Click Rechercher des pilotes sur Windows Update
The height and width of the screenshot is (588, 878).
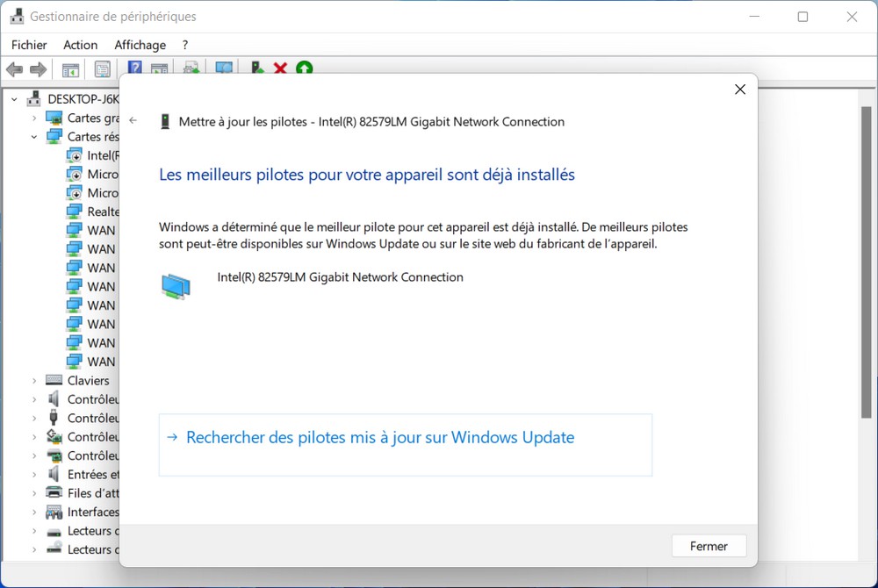(380, 438)
